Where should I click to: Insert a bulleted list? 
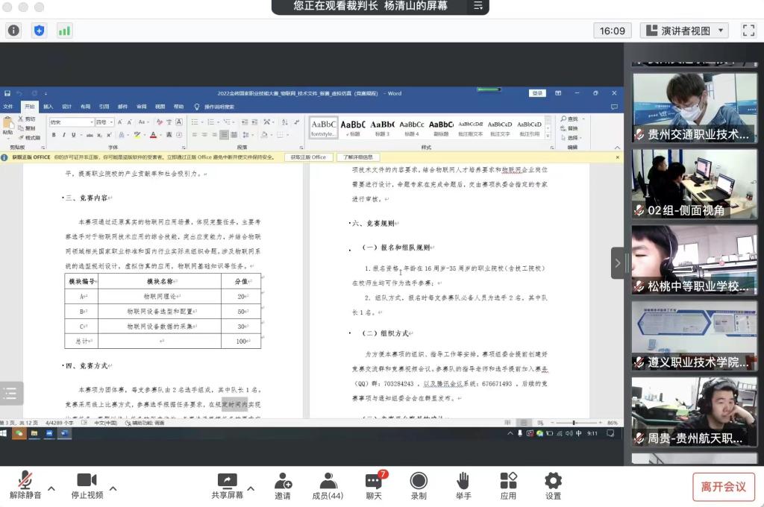(195, 122)
